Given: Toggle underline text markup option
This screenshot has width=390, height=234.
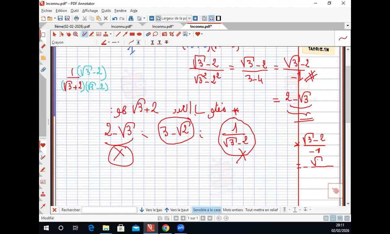Looking at the screenshot, I should pyautogui.click(x=152, y=42).
